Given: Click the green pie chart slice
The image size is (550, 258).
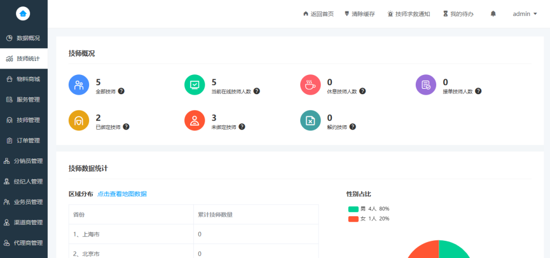Looking at the screenshot, I should pyautogui.click(x=454, y=251).
